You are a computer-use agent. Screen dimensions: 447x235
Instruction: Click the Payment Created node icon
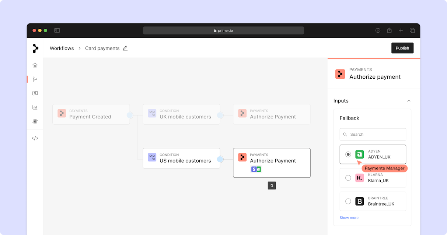[x=62, y=113]
